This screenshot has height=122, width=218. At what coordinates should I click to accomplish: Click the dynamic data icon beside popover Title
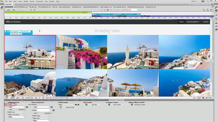[x=51, y=107]
